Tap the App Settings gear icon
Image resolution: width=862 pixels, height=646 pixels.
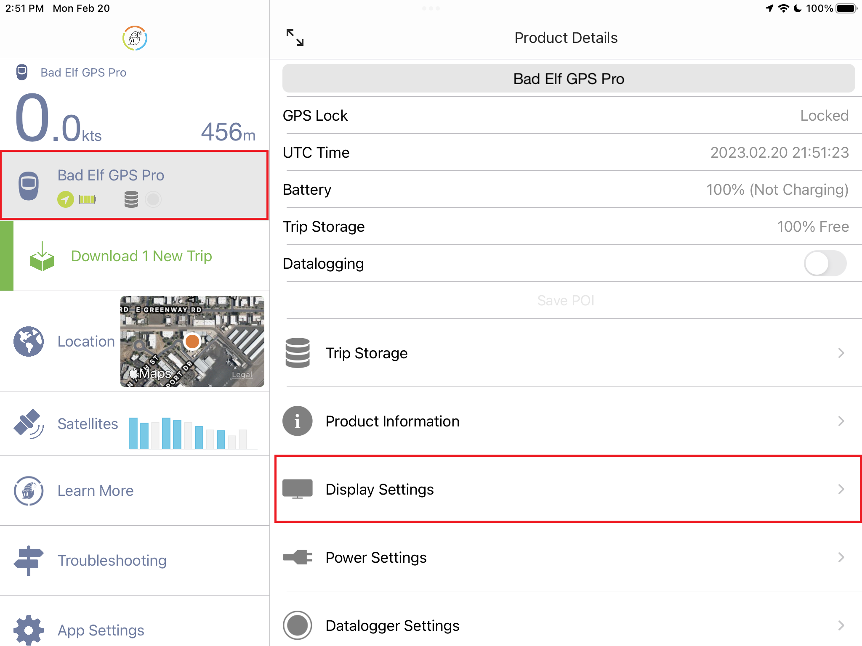click(29, 630)
